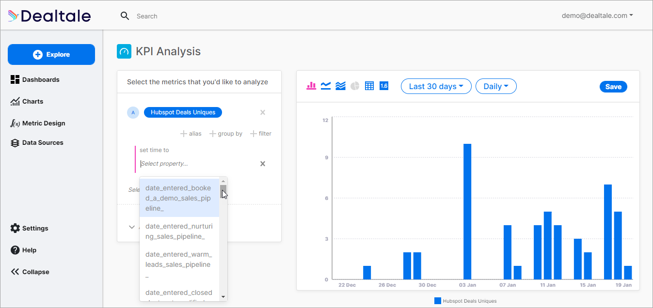Select the line chart view icon
This screenshot has width=653, height=308.
326,86
